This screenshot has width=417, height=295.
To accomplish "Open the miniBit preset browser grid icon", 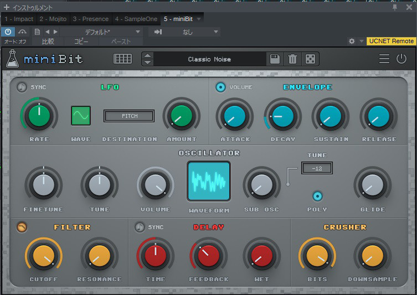I will pos(122,59).
